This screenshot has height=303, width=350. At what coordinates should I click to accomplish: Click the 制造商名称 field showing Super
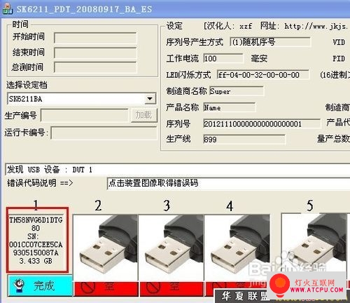click(237, 91)
